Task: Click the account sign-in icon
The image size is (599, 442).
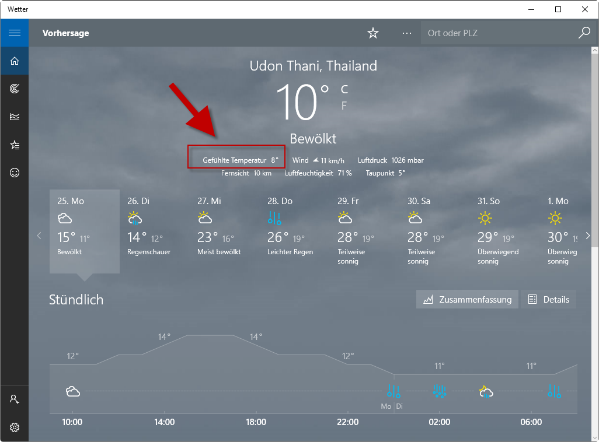Action: tap(15, 399)
